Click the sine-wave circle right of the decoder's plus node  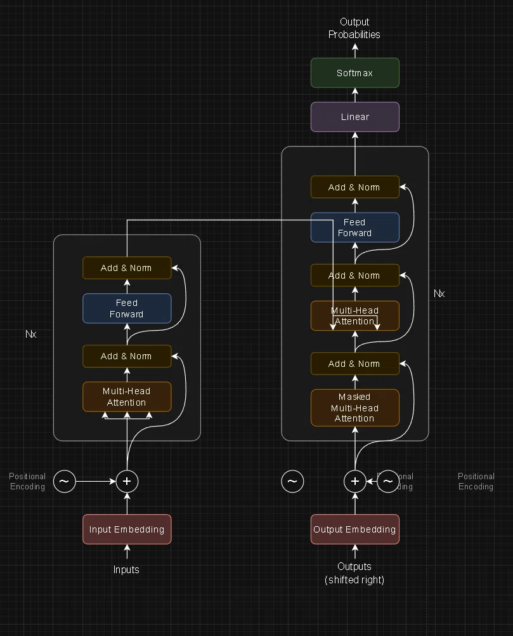[x=388, y=482]
